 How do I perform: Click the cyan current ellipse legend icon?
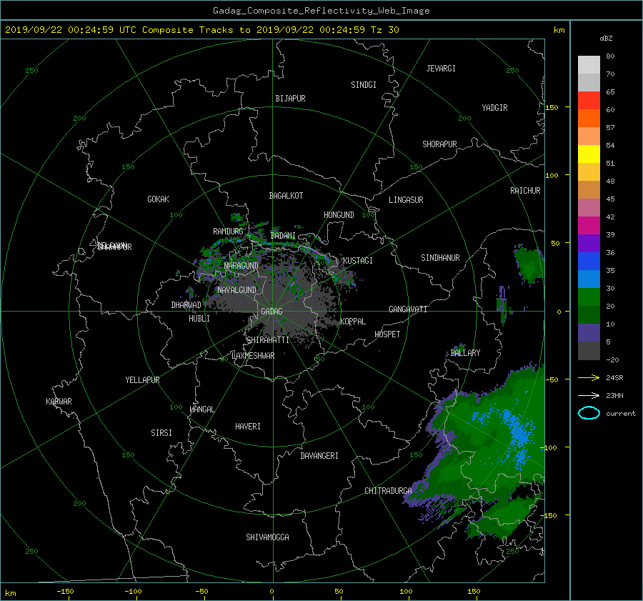click(589, 413)
